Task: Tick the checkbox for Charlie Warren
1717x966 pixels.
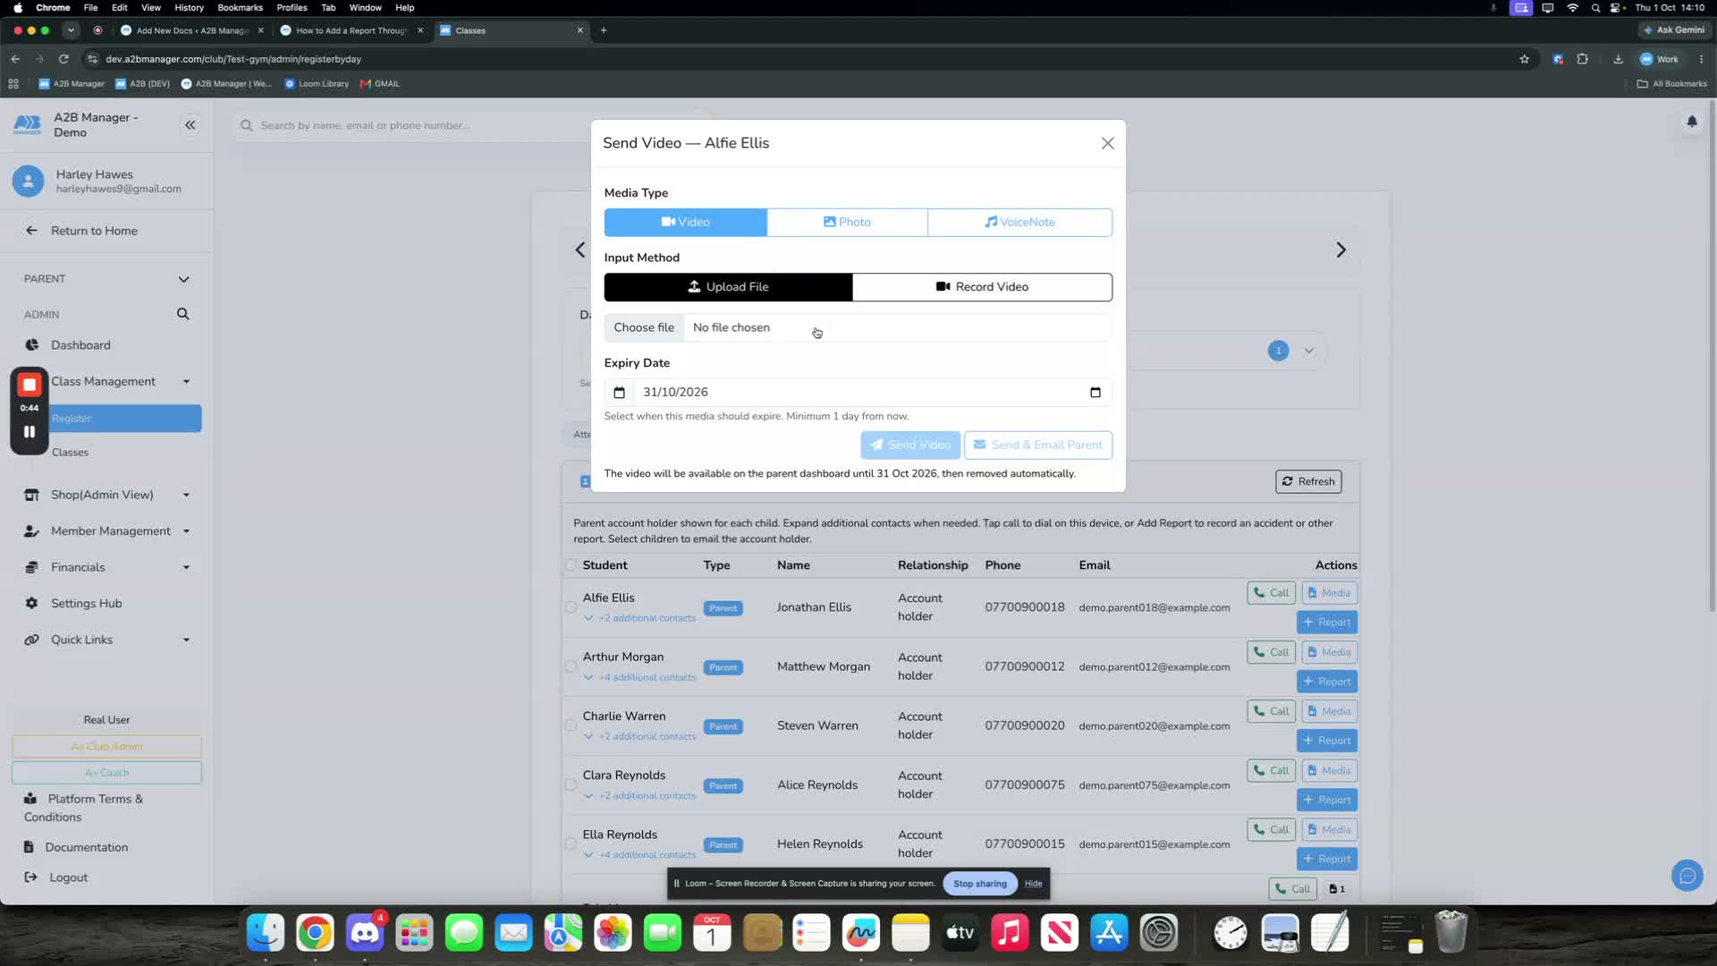Action: tap(571, 725)
